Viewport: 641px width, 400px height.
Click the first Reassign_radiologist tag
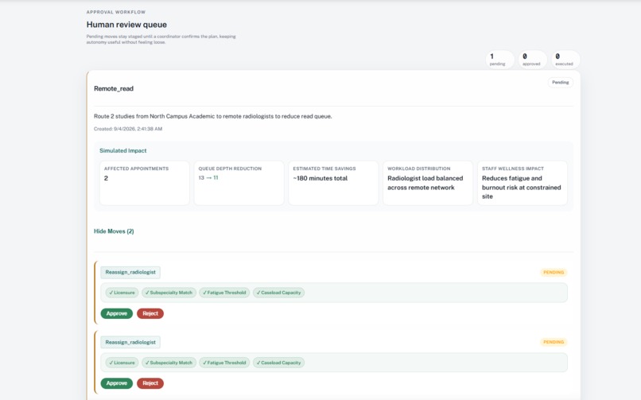click(x=130, y=272)
